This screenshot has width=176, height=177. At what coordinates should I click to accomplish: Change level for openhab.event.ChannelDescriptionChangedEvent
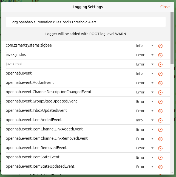[145, 92]
